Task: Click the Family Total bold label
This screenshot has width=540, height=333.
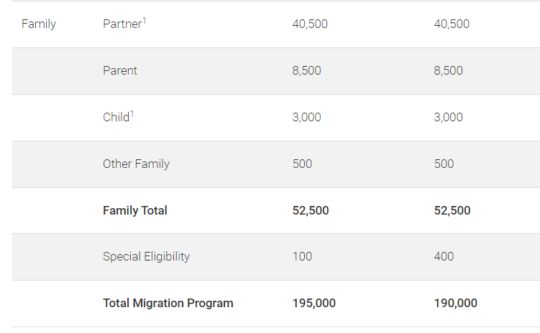Action: click(x=135, y=211)
